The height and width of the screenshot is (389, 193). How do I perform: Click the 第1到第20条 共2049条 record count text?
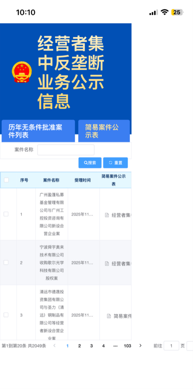24,346
